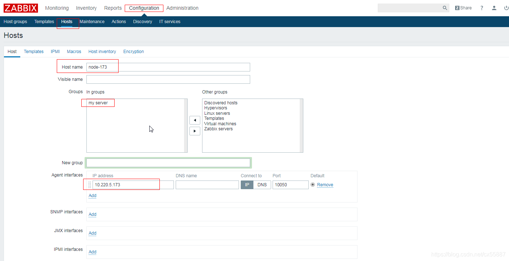Go to Maintenance submenu

(92, 22)
